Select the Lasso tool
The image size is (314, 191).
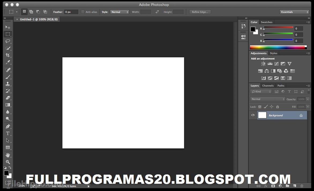8,41
